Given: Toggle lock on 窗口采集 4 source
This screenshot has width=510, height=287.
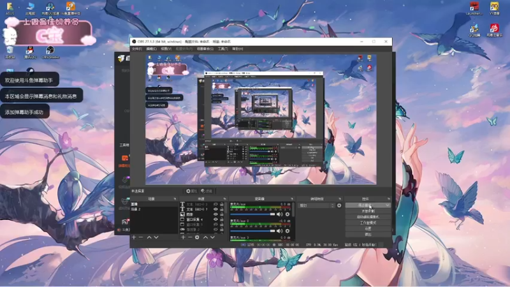Looking at the screenshot, I should (x=222, y=219).
